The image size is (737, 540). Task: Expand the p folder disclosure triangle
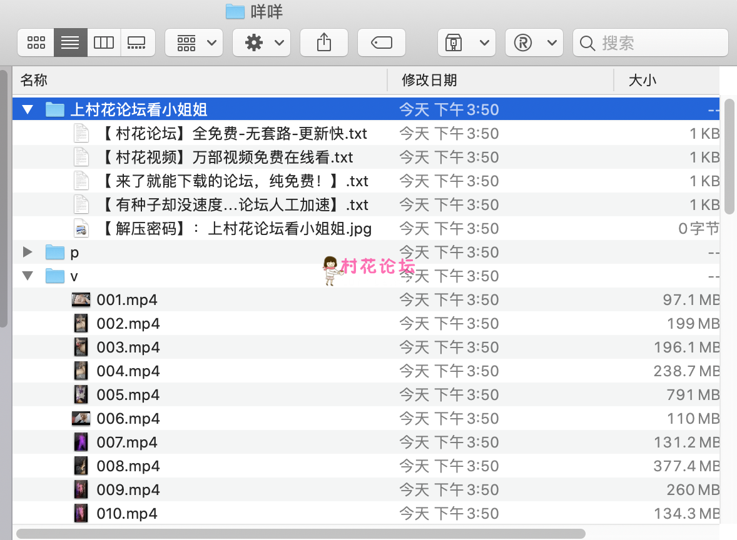(27, 252)
